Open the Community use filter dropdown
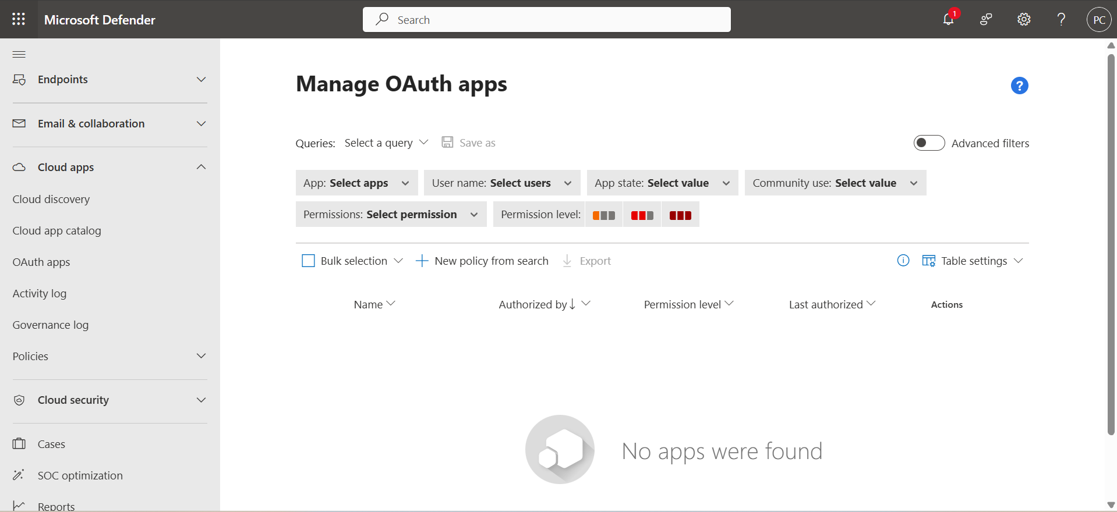The height and width of the screenshot is (512, 1117). pos(835,183)
